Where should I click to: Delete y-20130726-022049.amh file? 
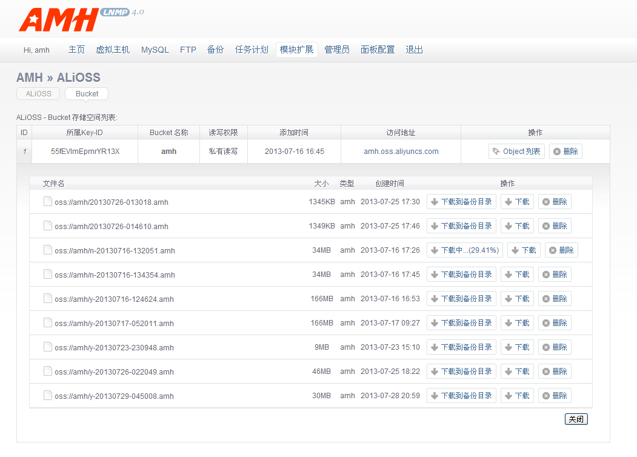pos(555,372)
